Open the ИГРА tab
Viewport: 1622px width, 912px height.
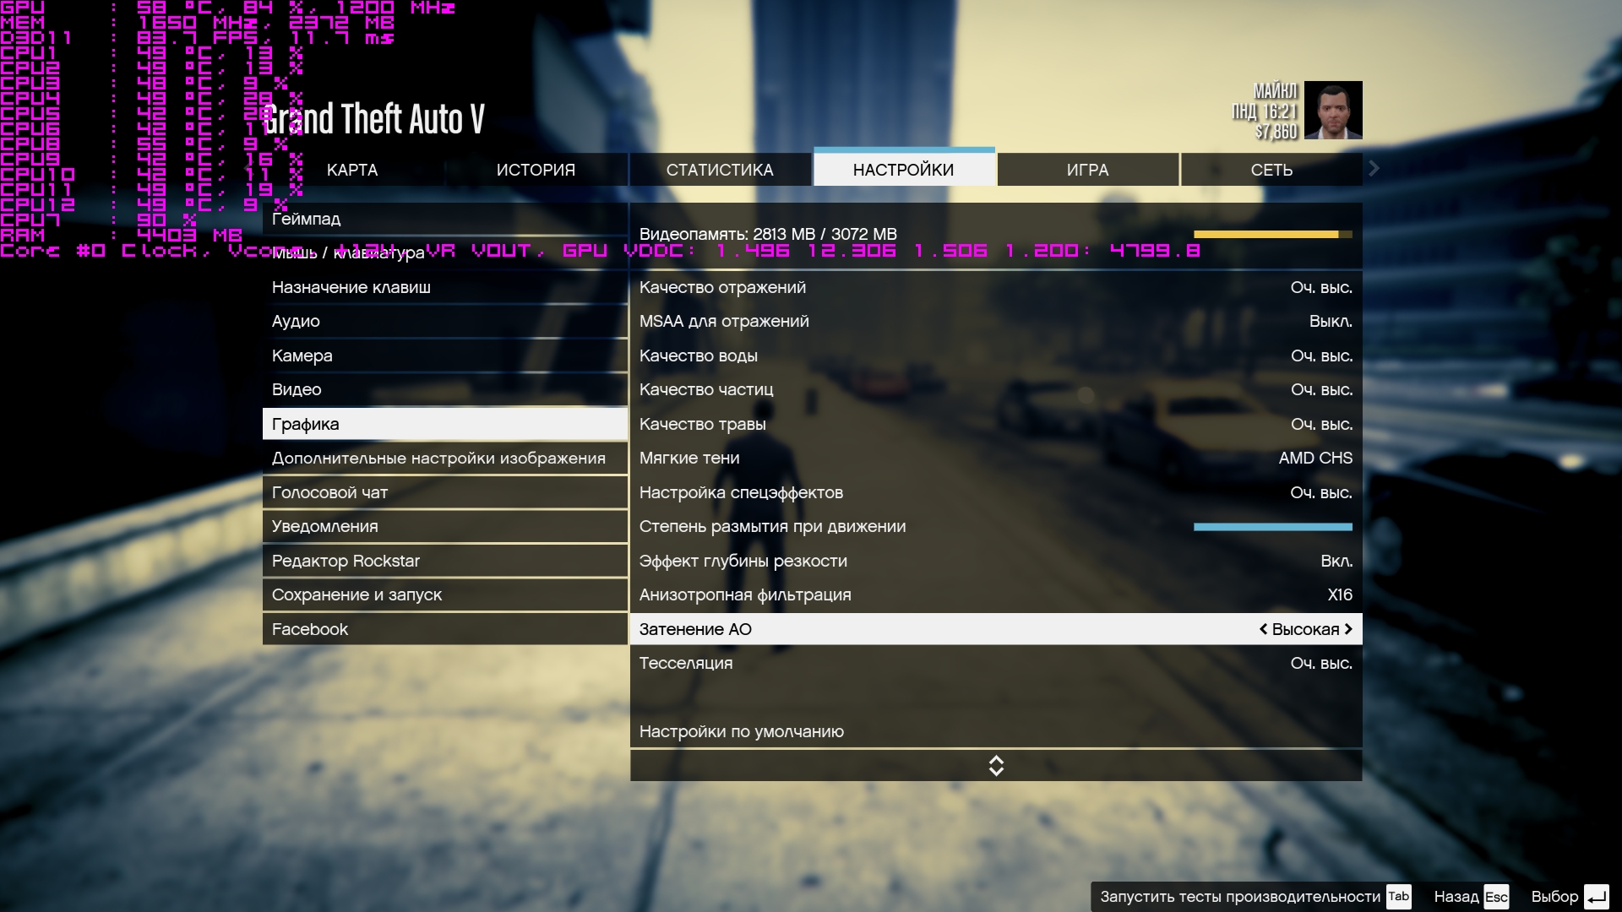pyautogui.click(x=1087, y=170)
